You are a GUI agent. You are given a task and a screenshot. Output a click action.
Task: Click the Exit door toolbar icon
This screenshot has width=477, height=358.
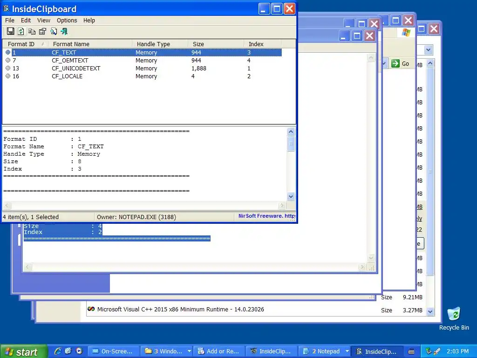[x=64, y=31]
